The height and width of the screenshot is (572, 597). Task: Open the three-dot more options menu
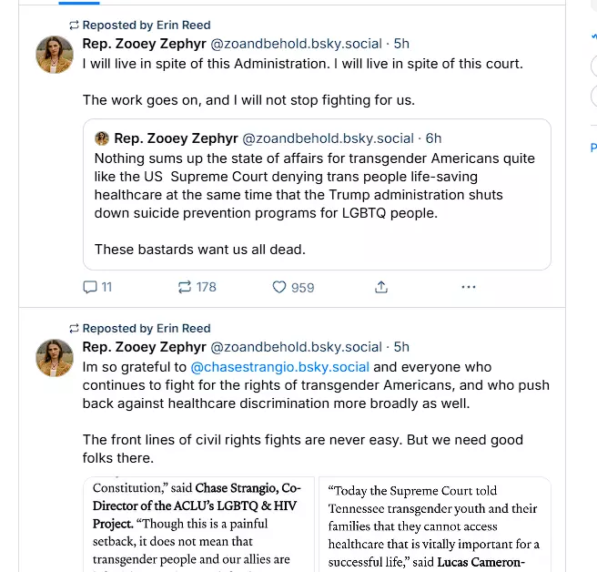point(469,287)
